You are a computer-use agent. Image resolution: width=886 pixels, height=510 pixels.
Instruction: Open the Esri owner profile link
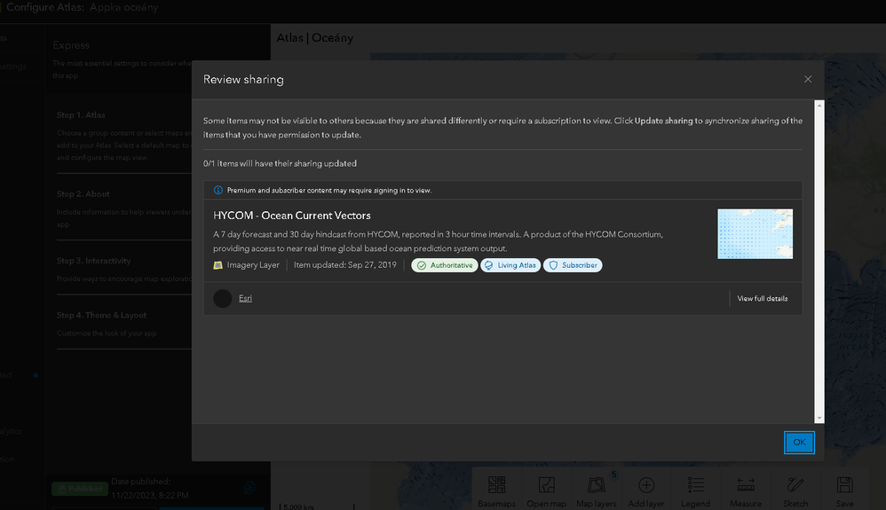pos(245,298)
